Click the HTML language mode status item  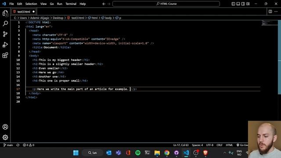(229, 145)
